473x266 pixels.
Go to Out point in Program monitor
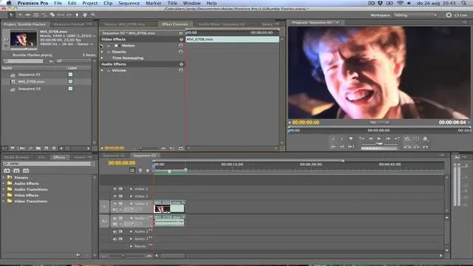tap(341, 146)
